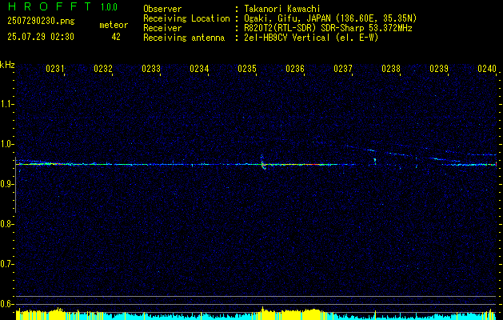Click the 0238 time marker
This screenshot has width=503, height=320.
pos(391,68)
